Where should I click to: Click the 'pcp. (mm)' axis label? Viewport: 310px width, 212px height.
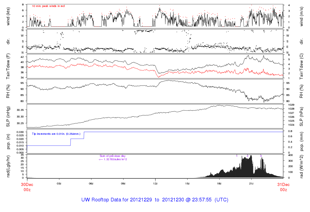click(301, 142)
